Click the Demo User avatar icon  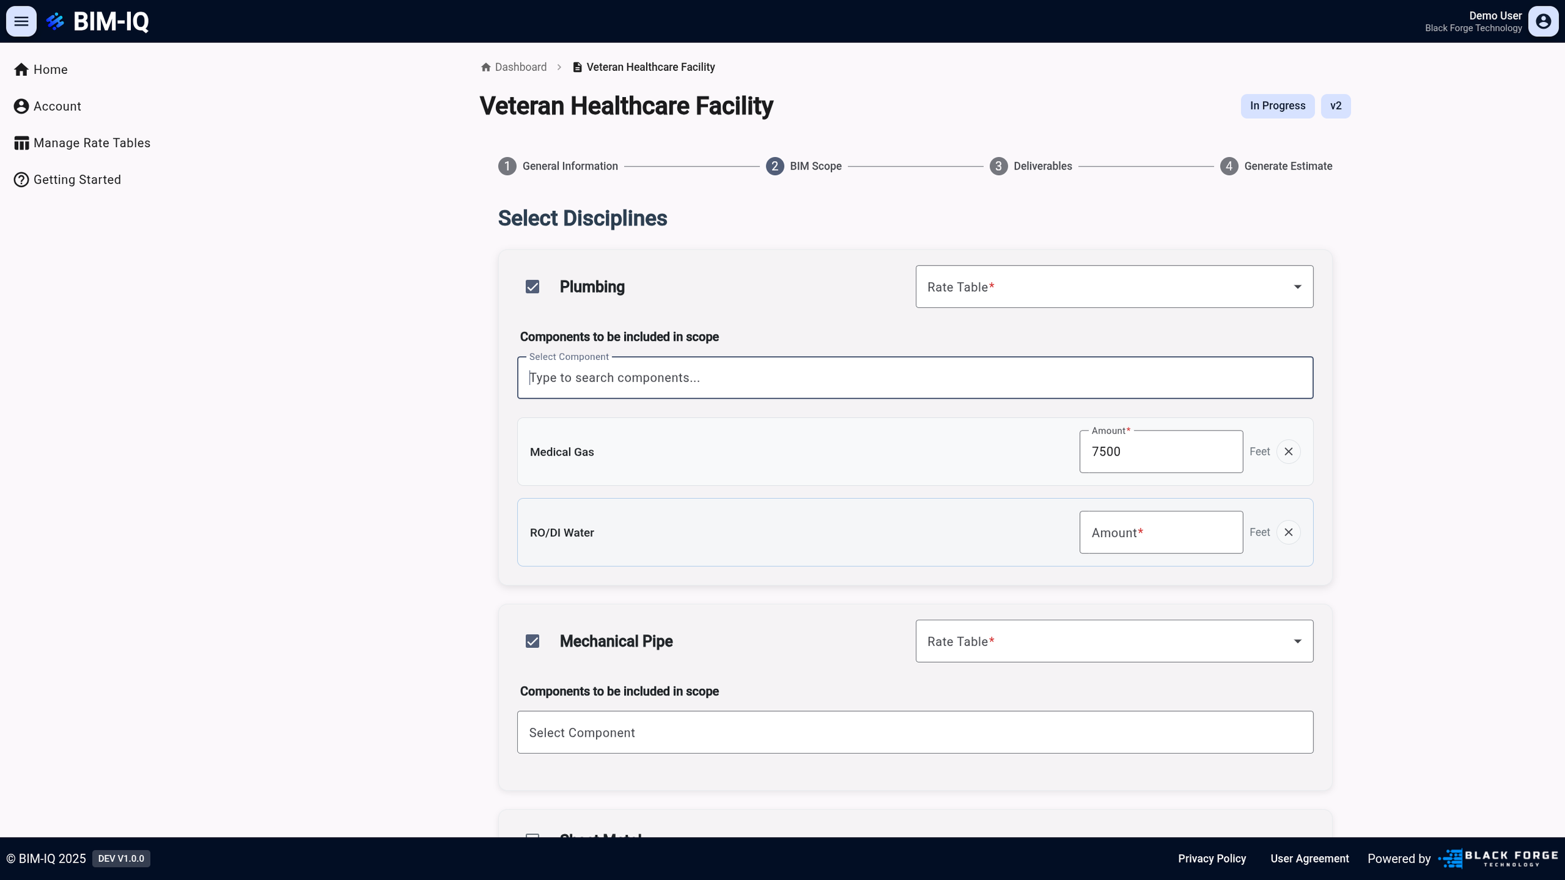(x=1542, y=21)
